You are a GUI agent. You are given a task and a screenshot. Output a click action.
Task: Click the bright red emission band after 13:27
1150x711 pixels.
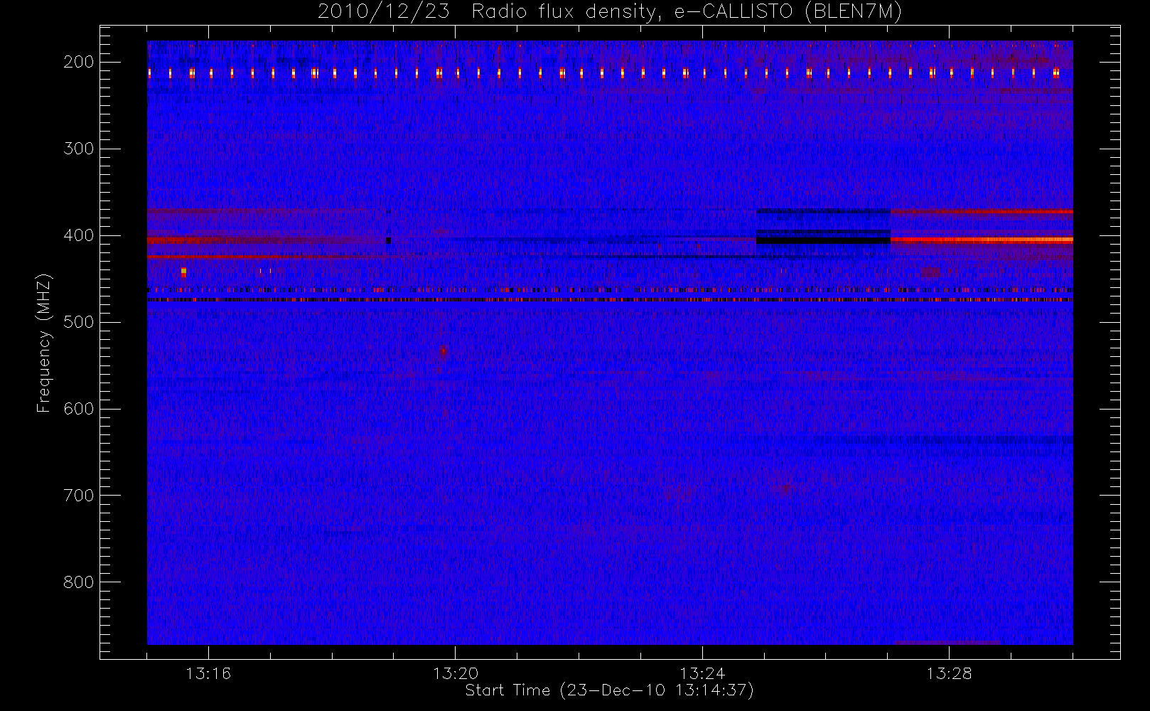(x=982, y=240)
